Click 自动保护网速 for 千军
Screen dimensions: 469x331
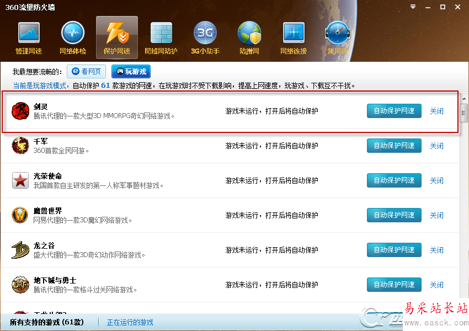[x=394, y=146]
